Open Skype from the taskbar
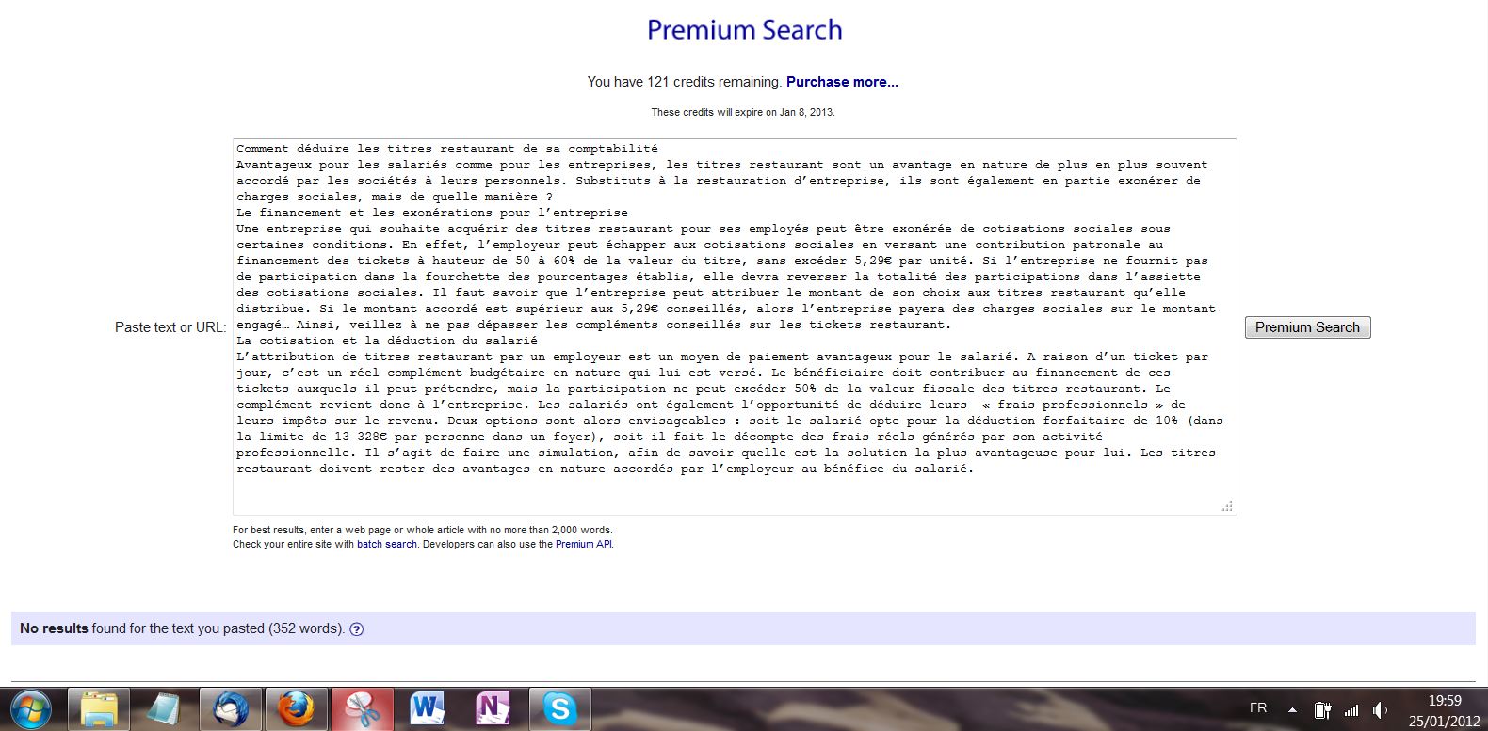The height and width of the screenshot is (731, 1488). pos(559,708)
